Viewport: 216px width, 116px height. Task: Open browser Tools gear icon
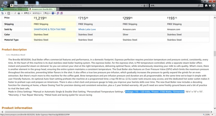[214, 5]
